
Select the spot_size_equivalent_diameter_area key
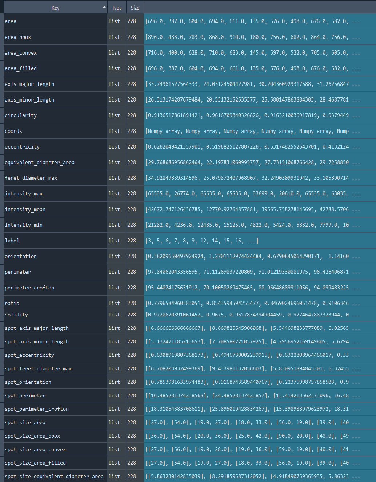coord(54,476)
